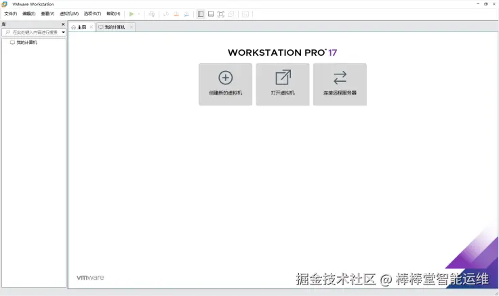Expand the power options dropdown arrow
The width and height of the screenshot is (499, 296).
139,14
